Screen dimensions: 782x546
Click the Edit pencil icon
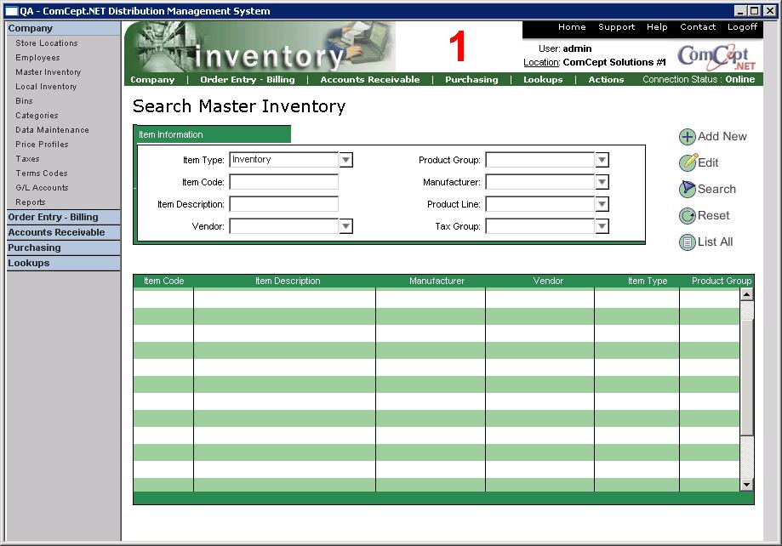click(687, 163)
